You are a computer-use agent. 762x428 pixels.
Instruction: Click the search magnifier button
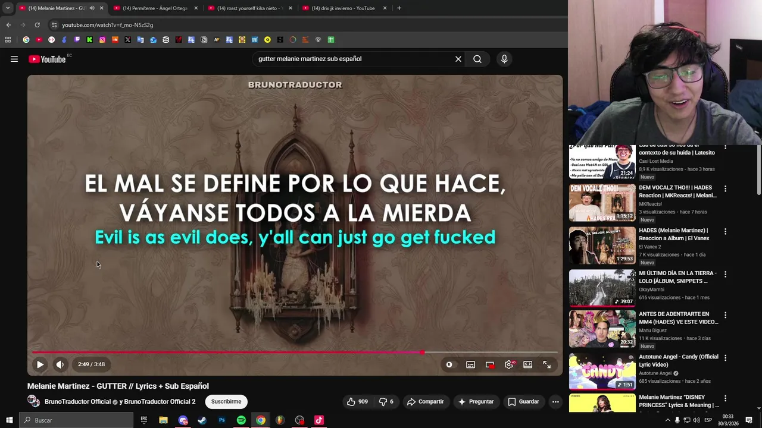tap(477, 59)
